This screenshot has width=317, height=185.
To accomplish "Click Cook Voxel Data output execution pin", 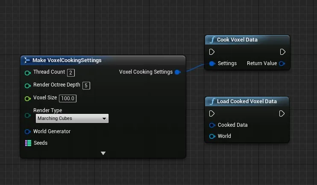I will [x=282, y=52].
